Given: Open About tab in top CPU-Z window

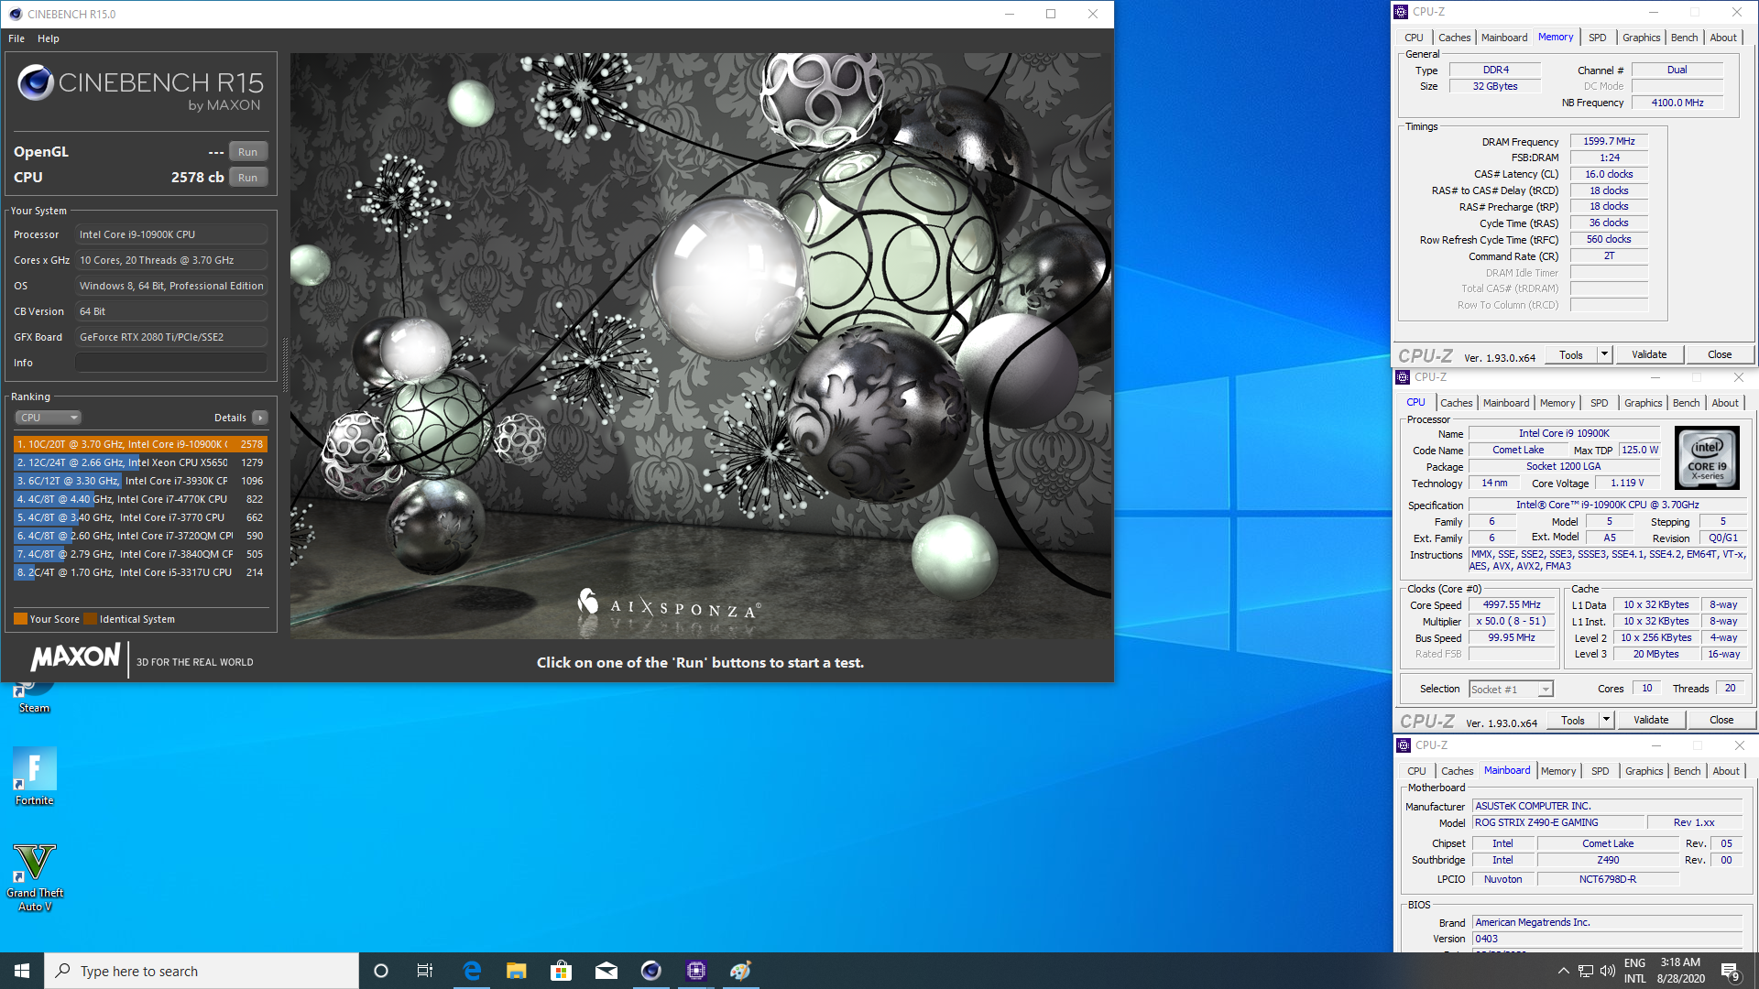Looking at the screenshot, I should (1723, 38).
